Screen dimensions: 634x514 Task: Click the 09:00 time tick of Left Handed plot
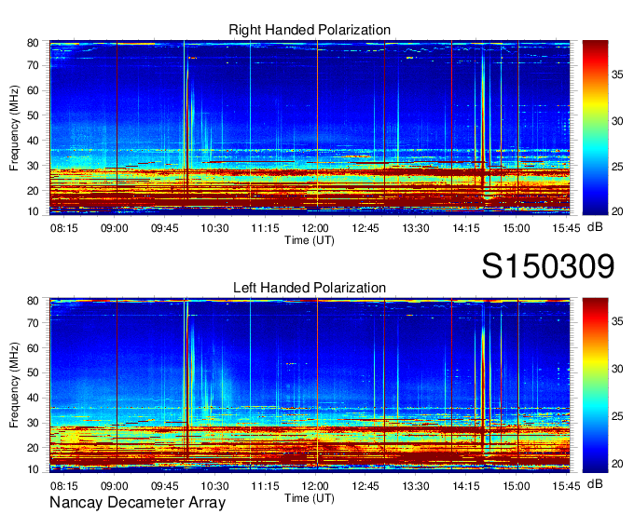click(115, 486)
